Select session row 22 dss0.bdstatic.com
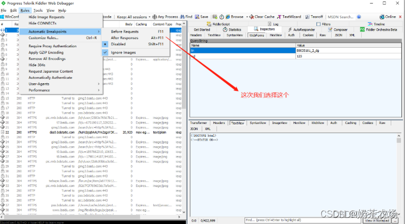 point(91,133)
